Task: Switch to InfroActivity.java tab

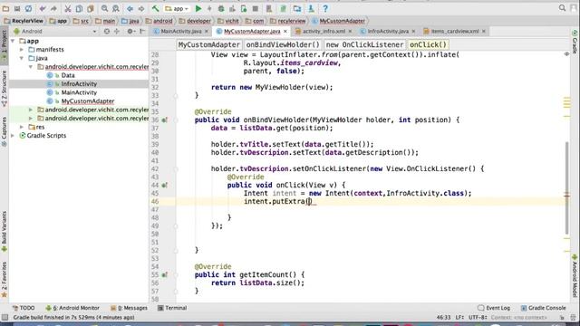Action: pos(388,31)
